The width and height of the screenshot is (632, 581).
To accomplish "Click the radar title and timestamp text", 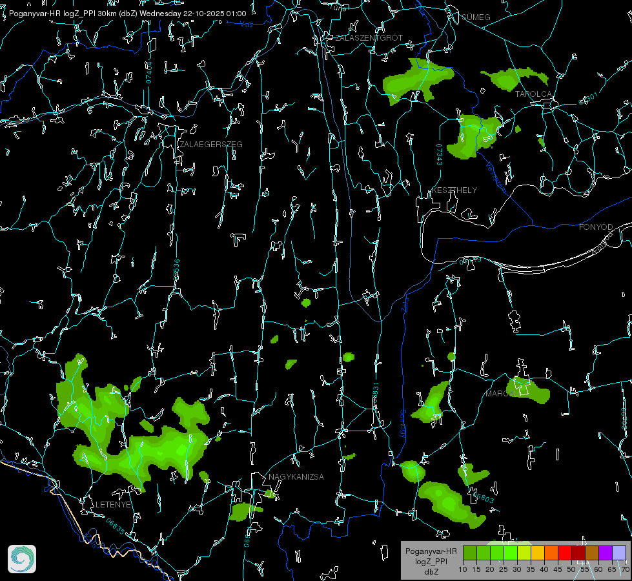I will click(x=127, y=14).
